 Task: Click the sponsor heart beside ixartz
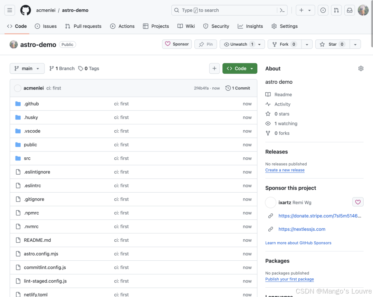358,202
